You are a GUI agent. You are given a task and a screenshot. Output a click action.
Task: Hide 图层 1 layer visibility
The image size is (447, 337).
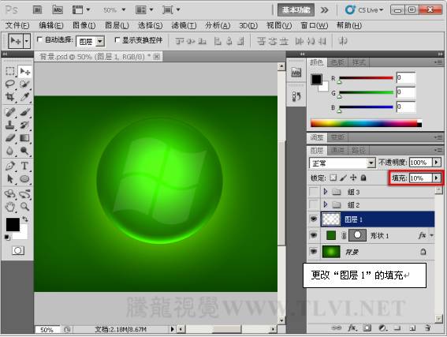(x=314, y=219)
